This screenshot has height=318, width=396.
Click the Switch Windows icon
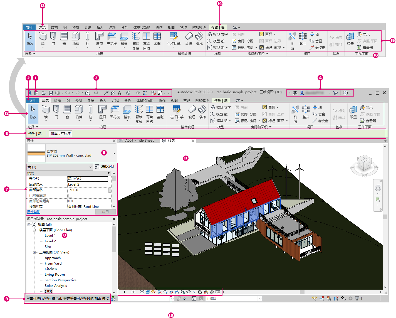click(160, 93)
